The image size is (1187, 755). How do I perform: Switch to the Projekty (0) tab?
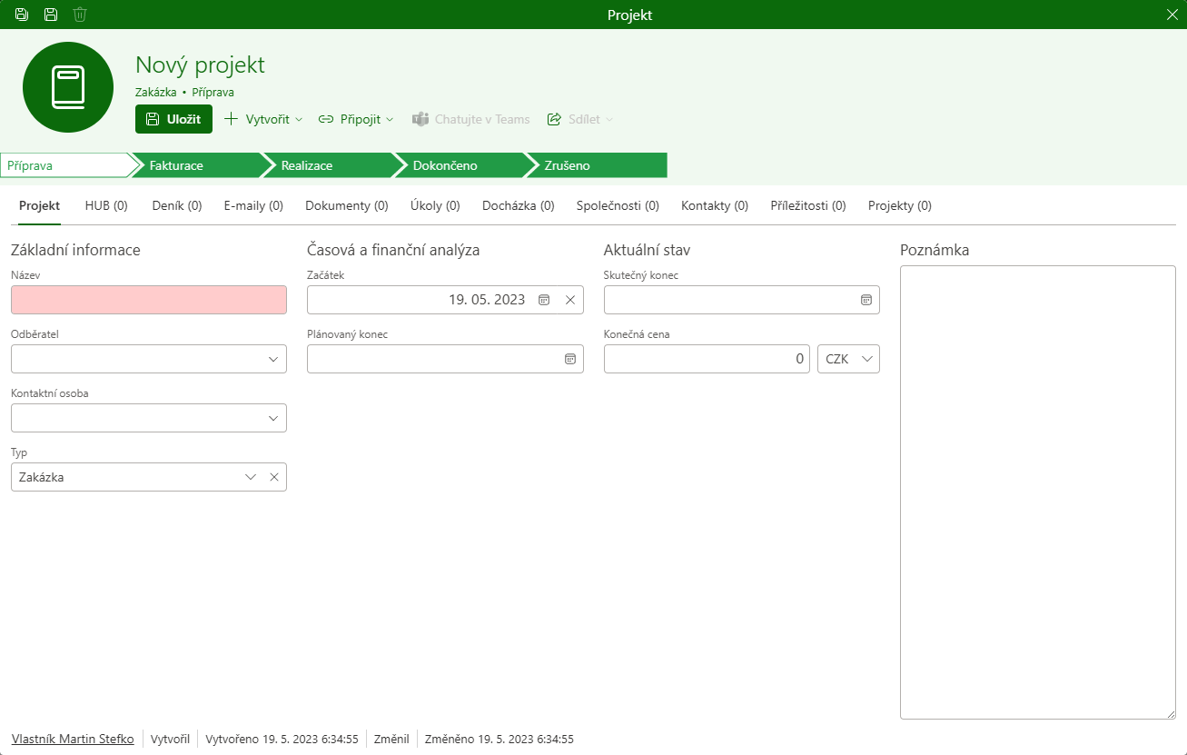coord(900,206)
